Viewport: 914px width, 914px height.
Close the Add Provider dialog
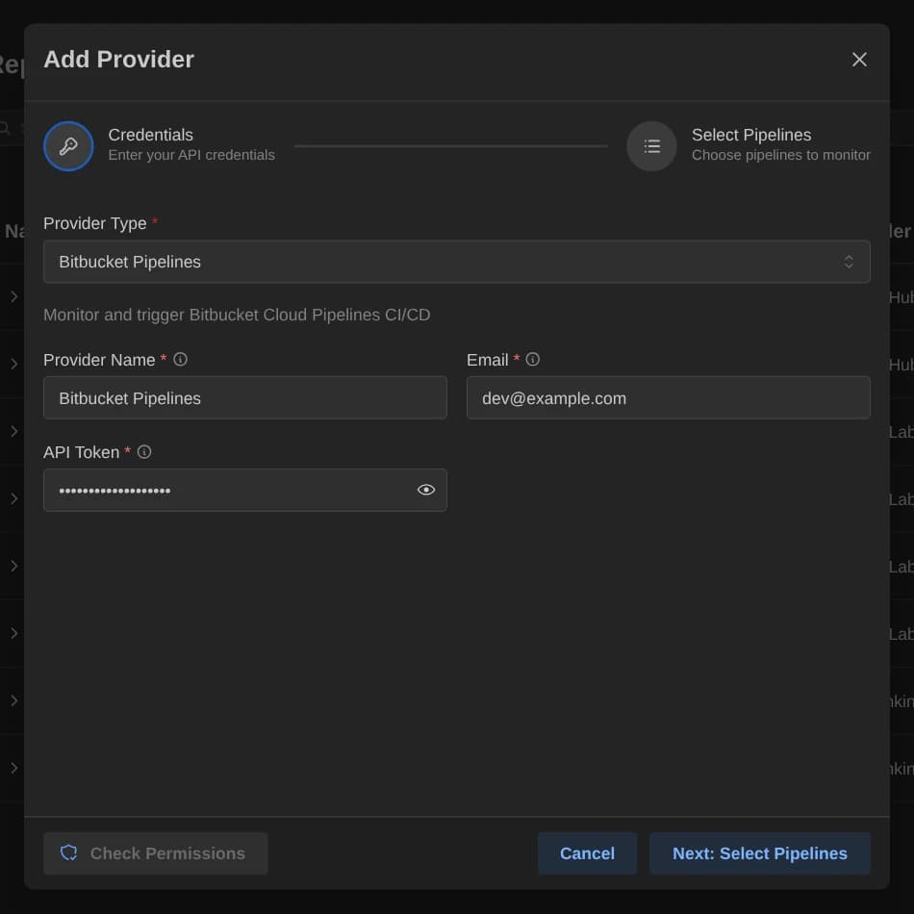(859, 60)
